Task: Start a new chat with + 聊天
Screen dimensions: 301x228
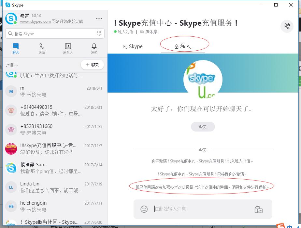Action: pyautogui.click(x=92, y=65)
